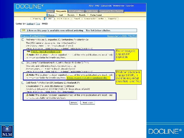Viewport: 184px width, 138px height.
Task: Check the box for the Pedreno citation
Action: [x=23, y=40]
